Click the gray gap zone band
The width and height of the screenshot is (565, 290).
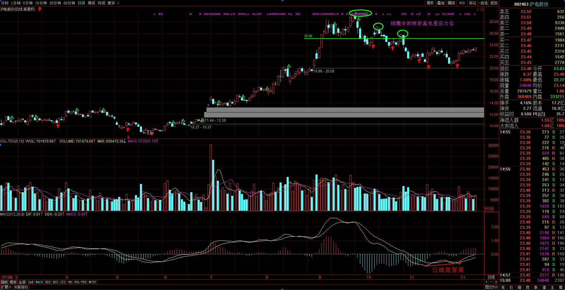click(x=344, y=112)
